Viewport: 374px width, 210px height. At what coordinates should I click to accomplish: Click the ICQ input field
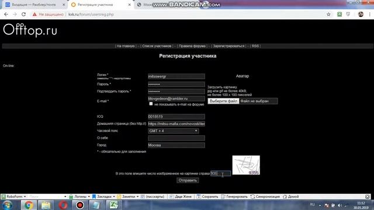[x=176, y=117]
